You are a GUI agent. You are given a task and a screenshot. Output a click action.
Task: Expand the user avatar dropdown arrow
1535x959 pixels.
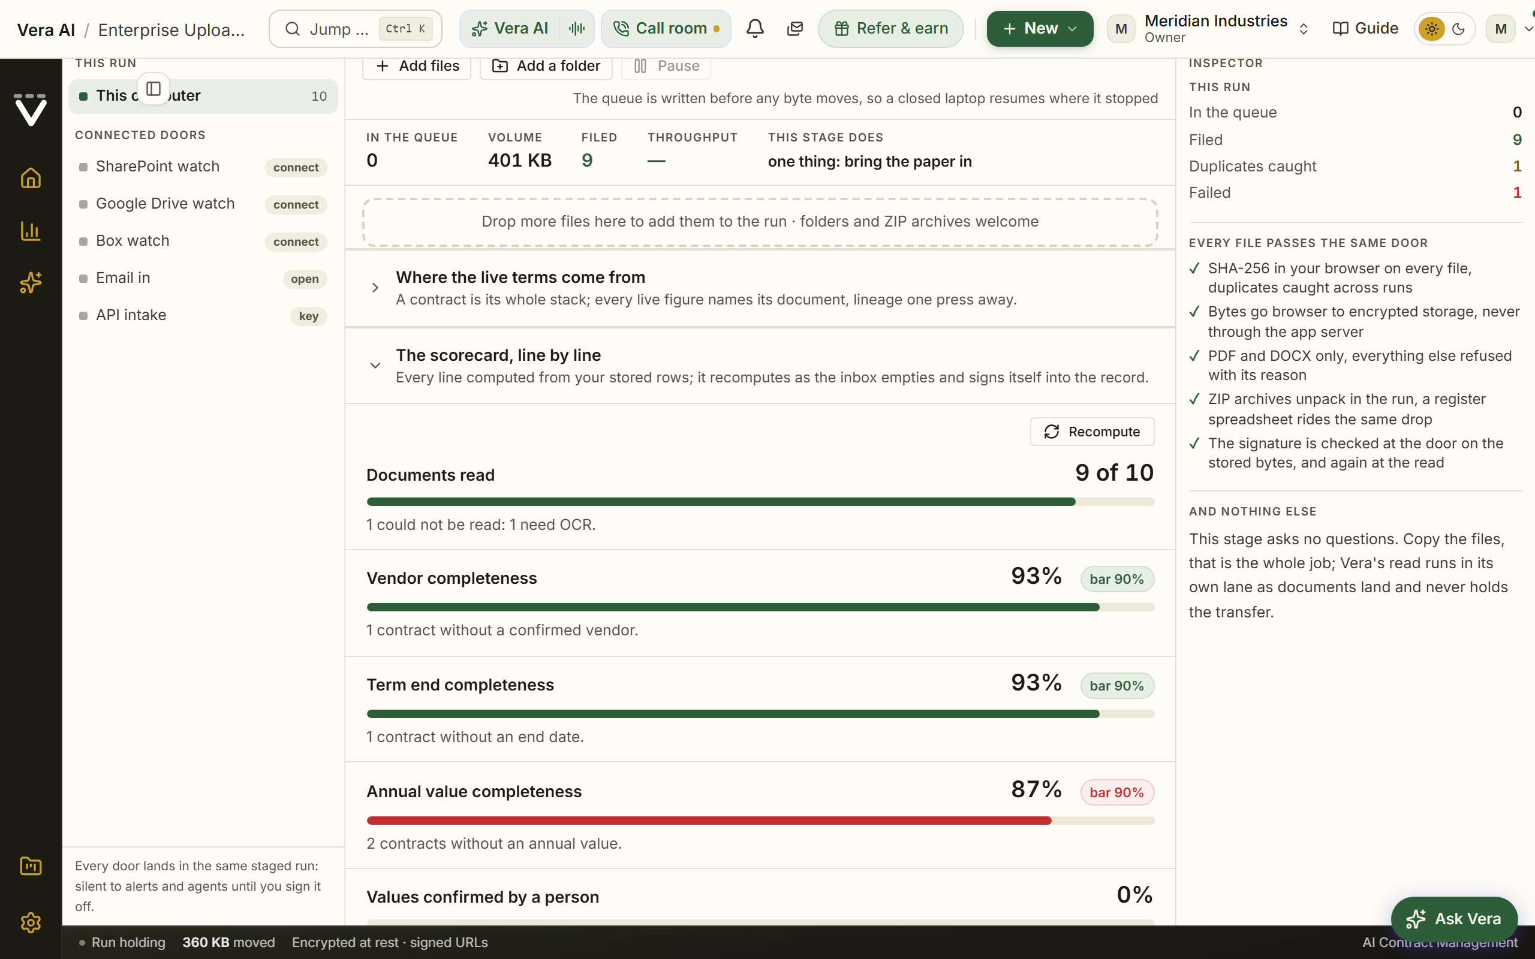(x=1528, y=29)
